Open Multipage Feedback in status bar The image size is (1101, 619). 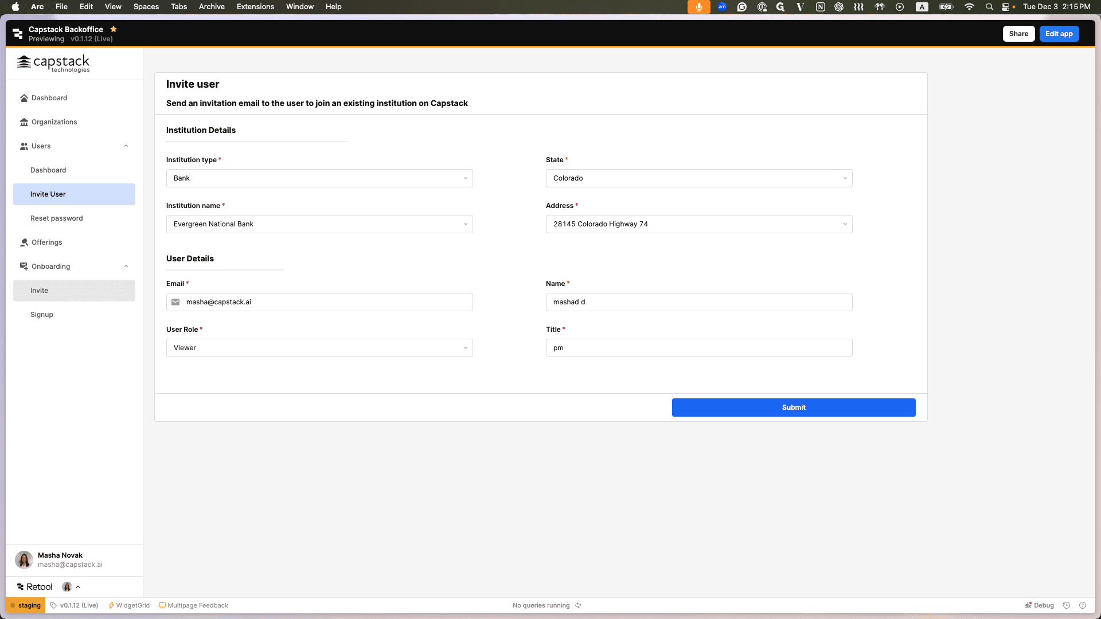(193, 605)
